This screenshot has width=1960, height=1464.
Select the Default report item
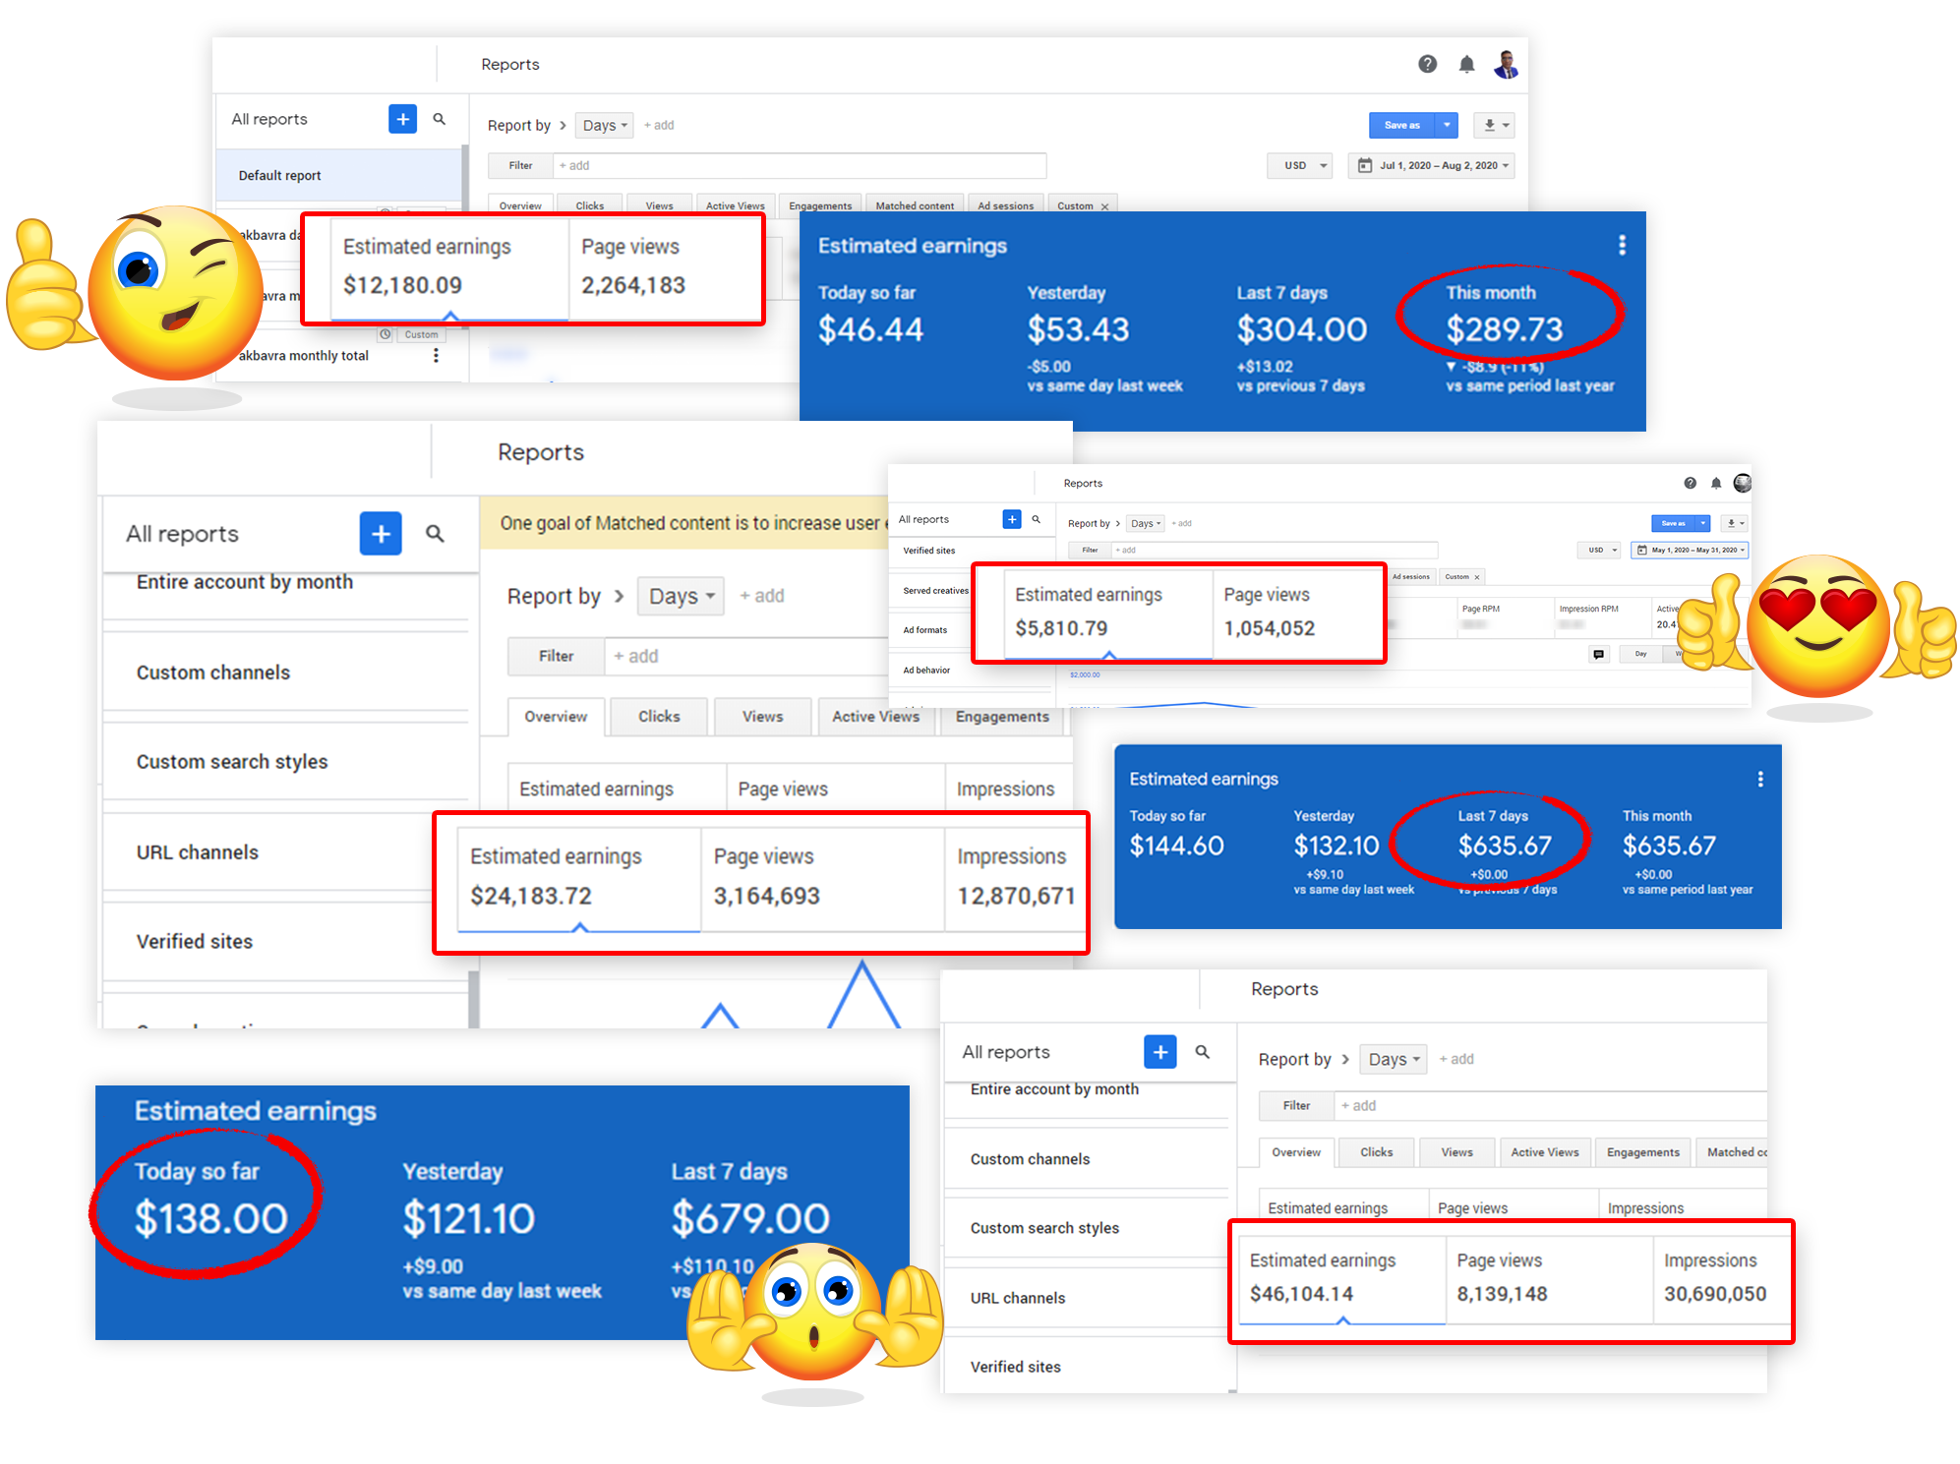pos(279,175)
